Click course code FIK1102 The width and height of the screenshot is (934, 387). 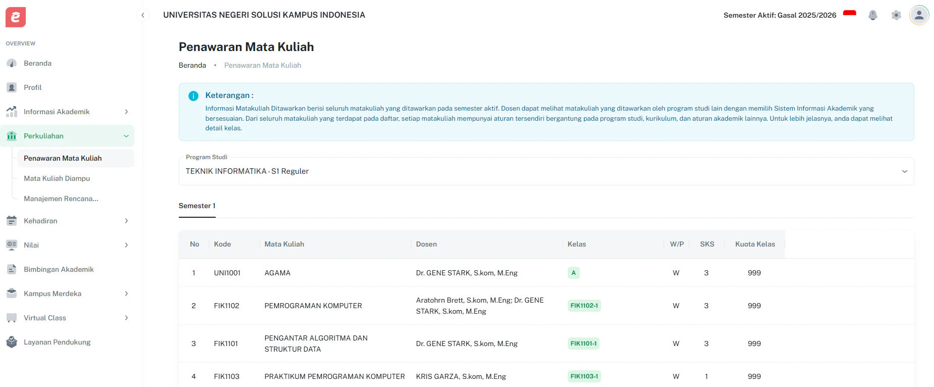pyautogui.click(x=227, y=306)
